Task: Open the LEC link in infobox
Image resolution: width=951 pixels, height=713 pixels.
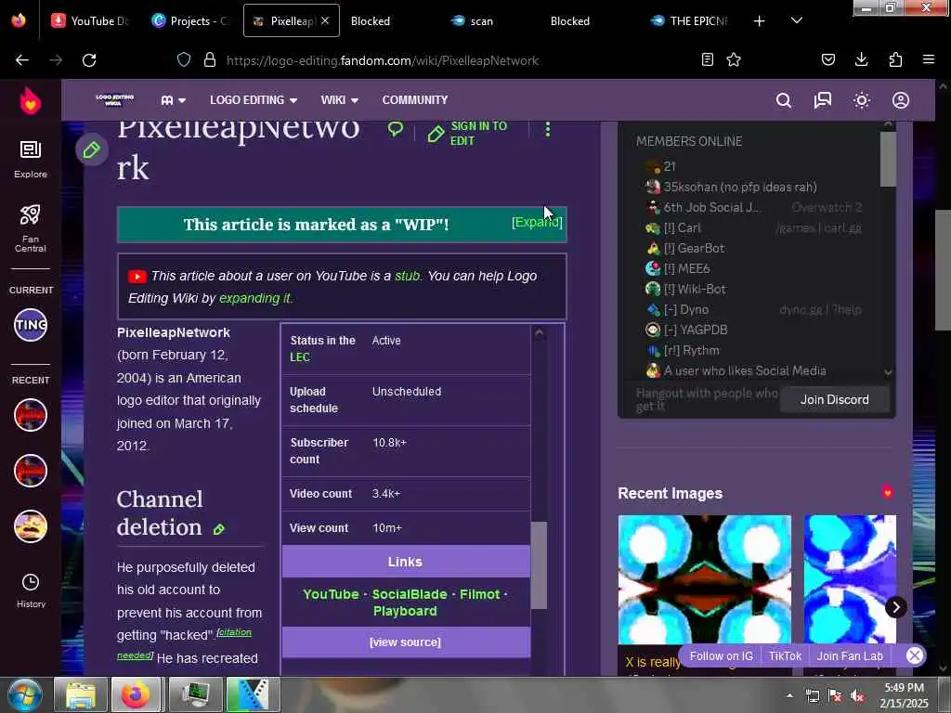Action: pyautogui.click(x=300, y=357)
